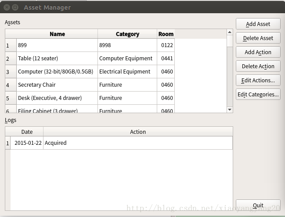Click the Add Action button
This screenshot has height=217, width=285.
[258, 52]
